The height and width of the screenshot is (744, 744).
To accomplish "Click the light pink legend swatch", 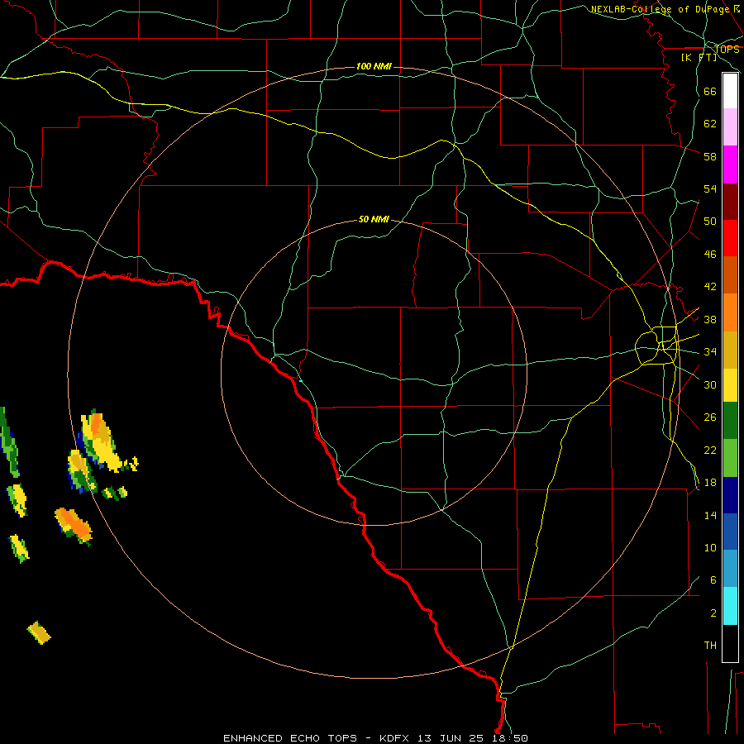I will pyautogui.click(x=730, y=127).
